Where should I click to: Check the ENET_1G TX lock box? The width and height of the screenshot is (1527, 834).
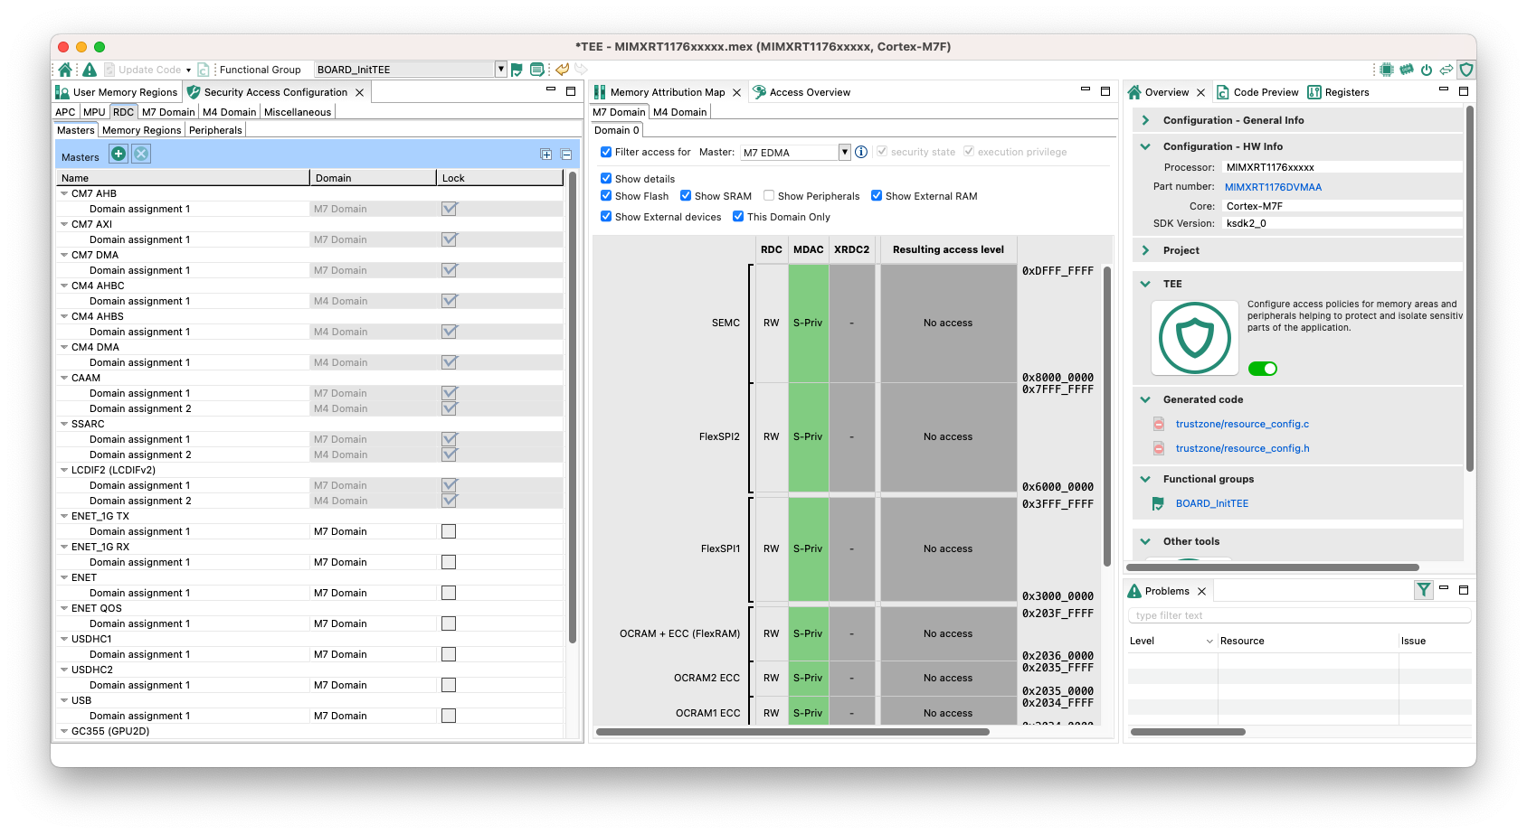pyautogui.click(x=449, y=531)
